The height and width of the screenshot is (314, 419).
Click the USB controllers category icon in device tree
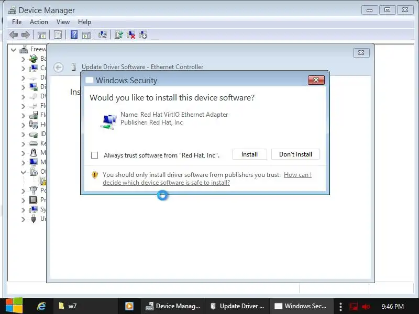[34, 219]
